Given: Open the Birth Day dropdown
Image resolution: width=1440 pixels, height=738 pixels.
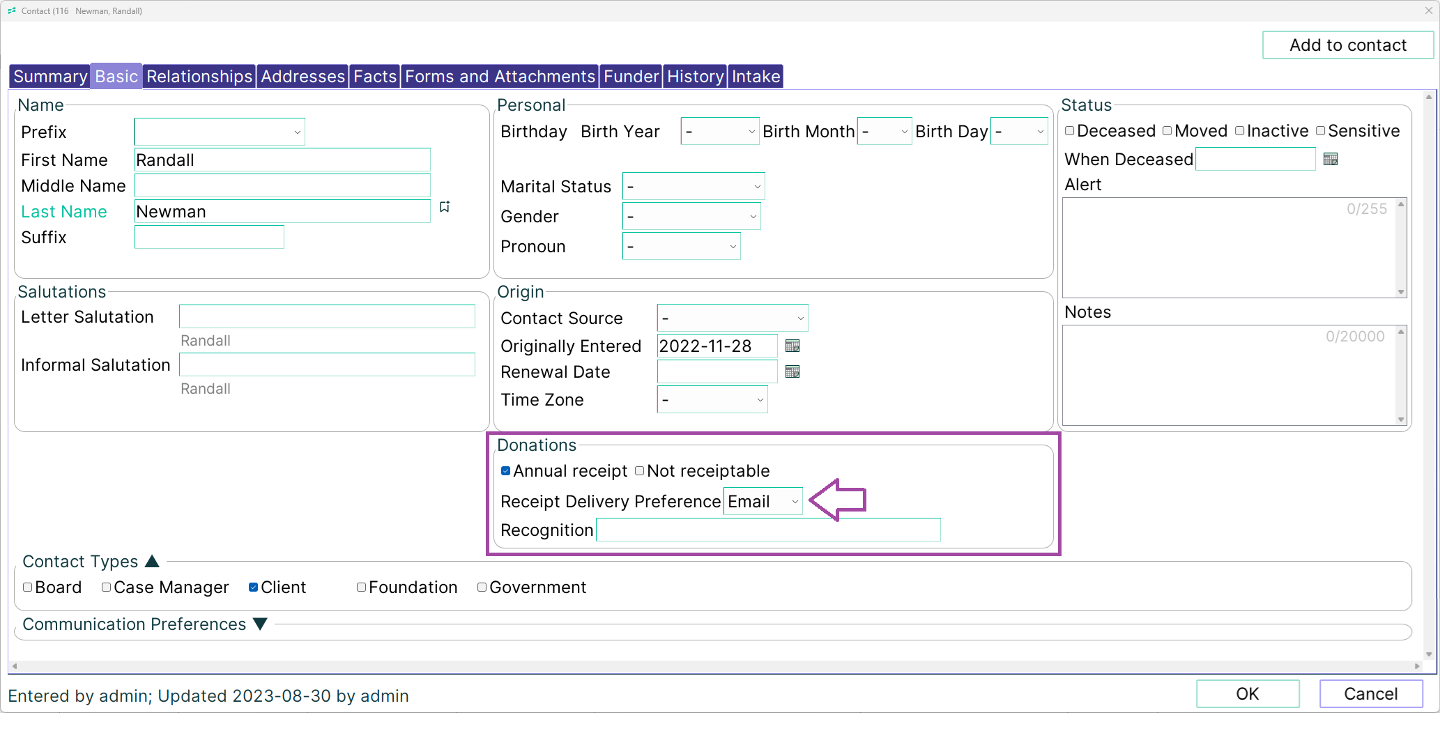Looking at the screenshot, I should tap(1019, 131).
